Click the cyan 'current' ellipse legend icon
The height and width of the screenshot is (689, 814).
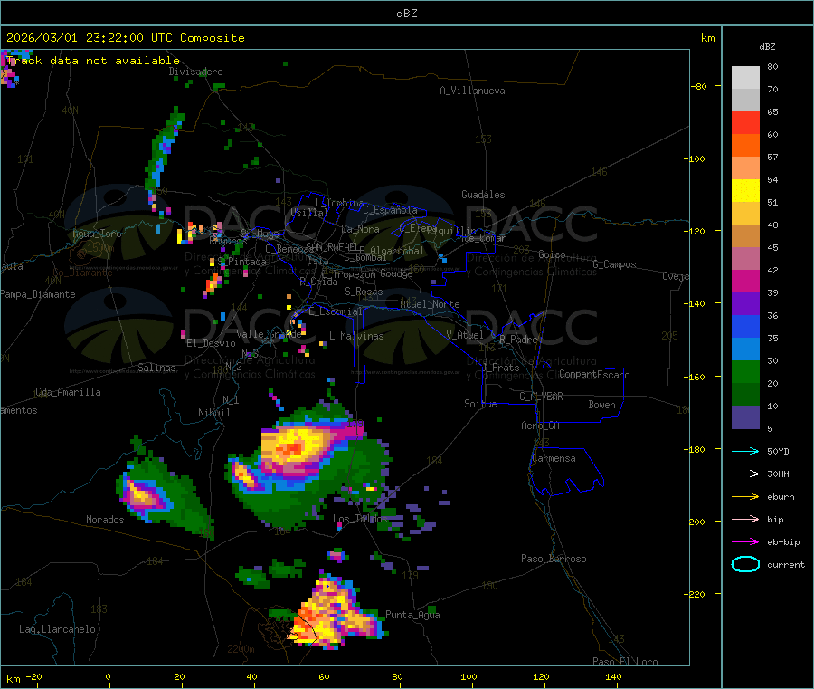coord(745,564)
